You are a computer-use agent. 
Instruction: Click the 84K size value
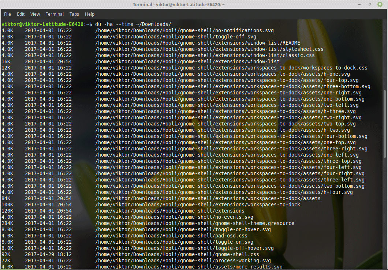[x=6, y=198]
